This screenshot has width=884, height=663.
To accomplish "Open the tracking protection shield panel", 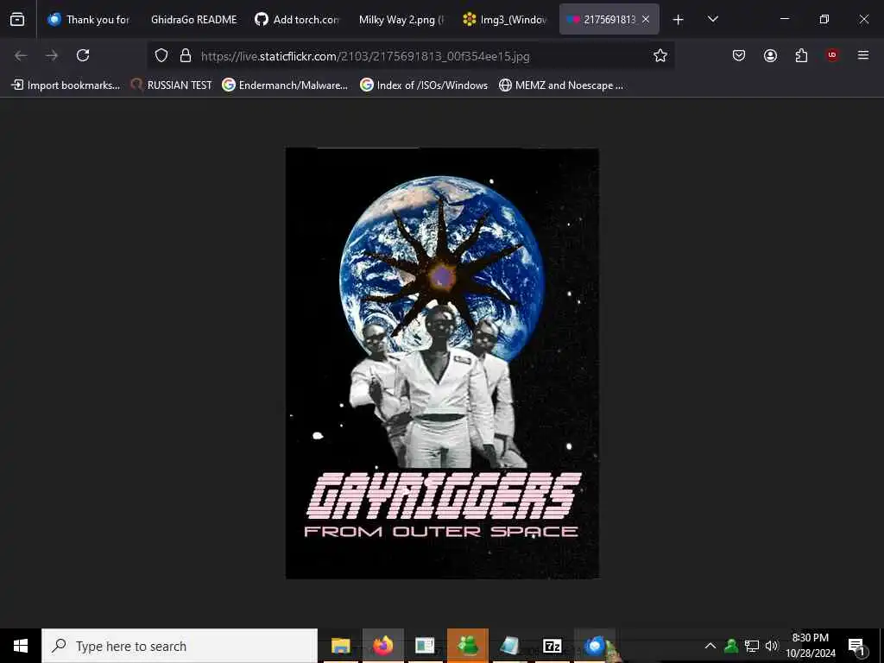I will pyautogui.click(x=161, y=55).
